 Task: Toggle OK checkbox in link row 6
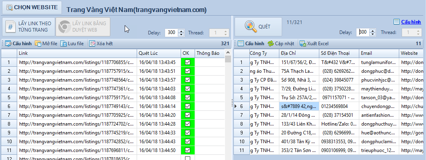187,106
